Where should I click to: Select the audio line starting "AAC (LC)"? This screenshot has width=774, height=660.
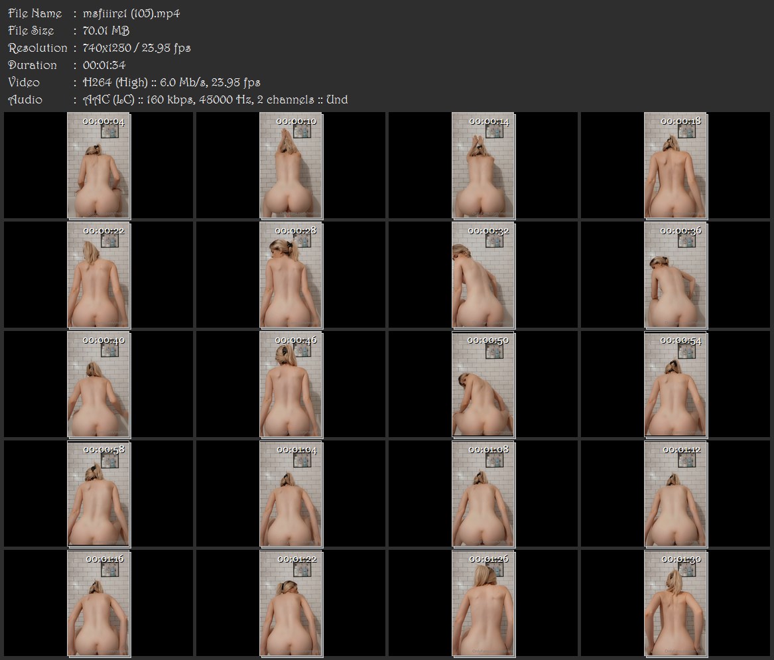(x=215, y=99)
